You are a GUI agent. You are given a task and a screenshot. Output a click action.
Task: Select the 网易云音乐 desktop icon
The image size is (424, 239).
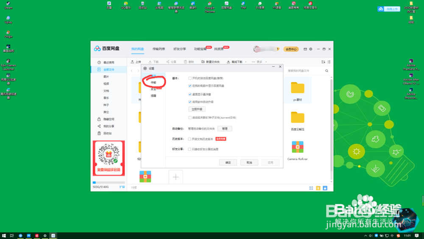pyautogui.click(x=310, y=6)
